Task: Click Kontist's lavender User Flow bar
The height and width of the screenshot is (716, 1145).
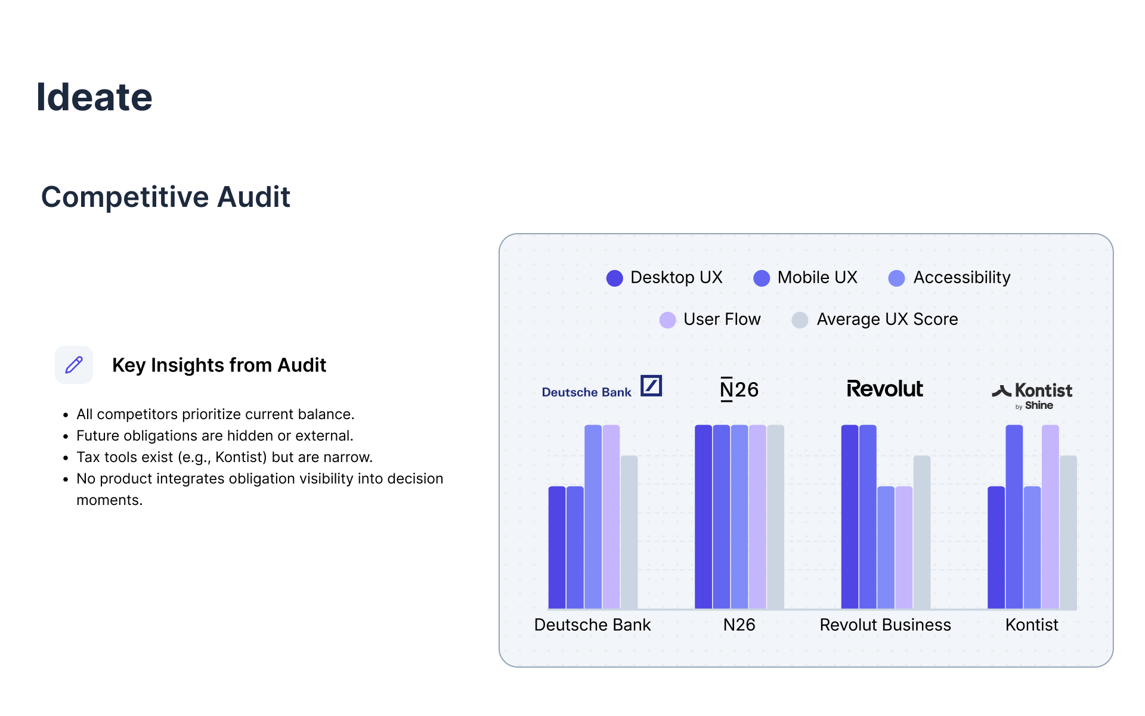Action: point(1050,517)
